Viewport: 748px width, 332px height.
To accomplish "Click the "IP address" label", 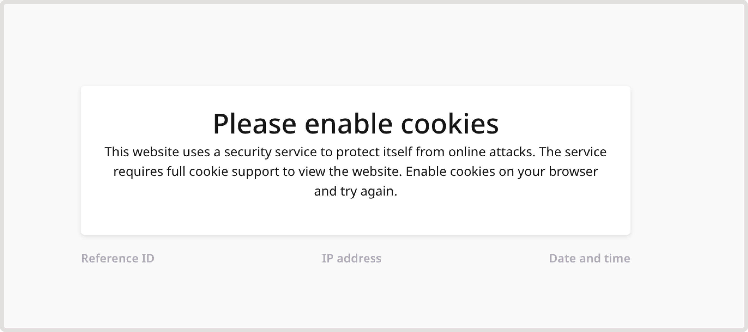I will [351, 258].
